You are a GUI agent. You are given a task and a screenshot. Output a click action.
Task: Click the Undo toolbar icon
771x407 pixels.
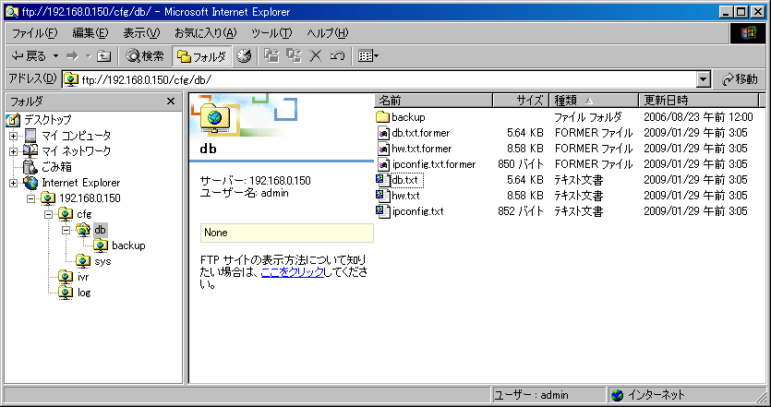(337, 56)
